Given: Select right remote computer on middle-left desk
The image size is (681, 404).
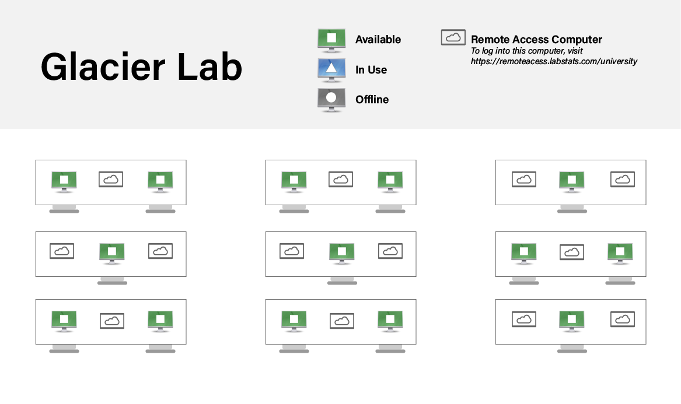Looking at the screenshot, I should coord(160,251).
